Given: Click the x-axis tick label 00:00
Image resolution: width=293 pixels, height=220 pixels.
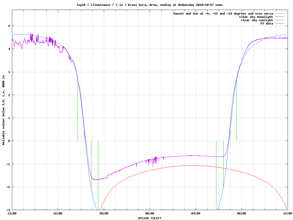Looking at the screenshot, I should pos(150,213).
